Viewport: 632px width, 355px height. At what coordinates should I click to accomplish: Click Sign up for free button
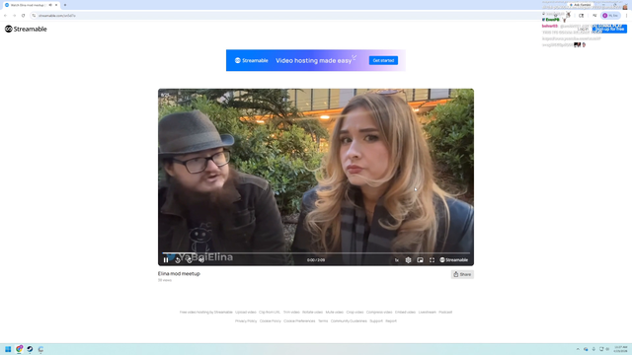(x=609, y=29)
